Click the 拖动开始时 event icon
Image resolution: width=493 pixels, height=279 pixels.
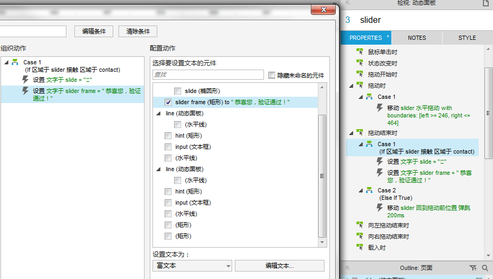pyautogui.click(x=360, y=74)
